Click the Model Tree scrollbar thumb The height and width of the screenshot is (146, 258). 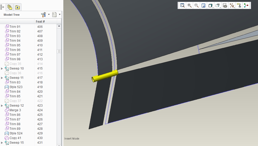point(59,51)
